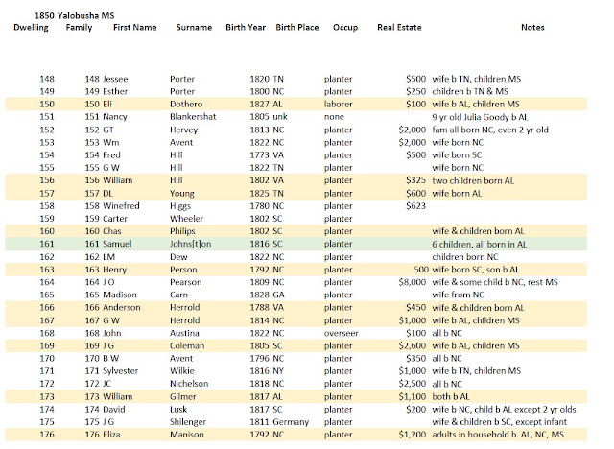Select the surname cell Blankershat
The height and width of the screenshot is (449, 614).
coord(193,117)
